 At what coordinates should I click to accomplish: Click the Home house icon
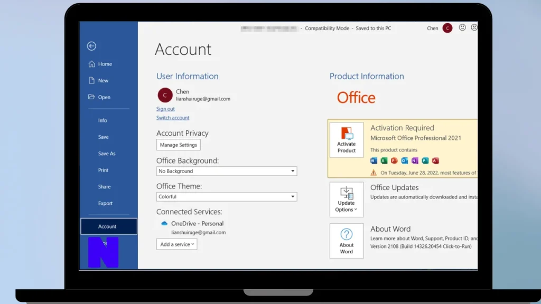(x=91, y=64)
